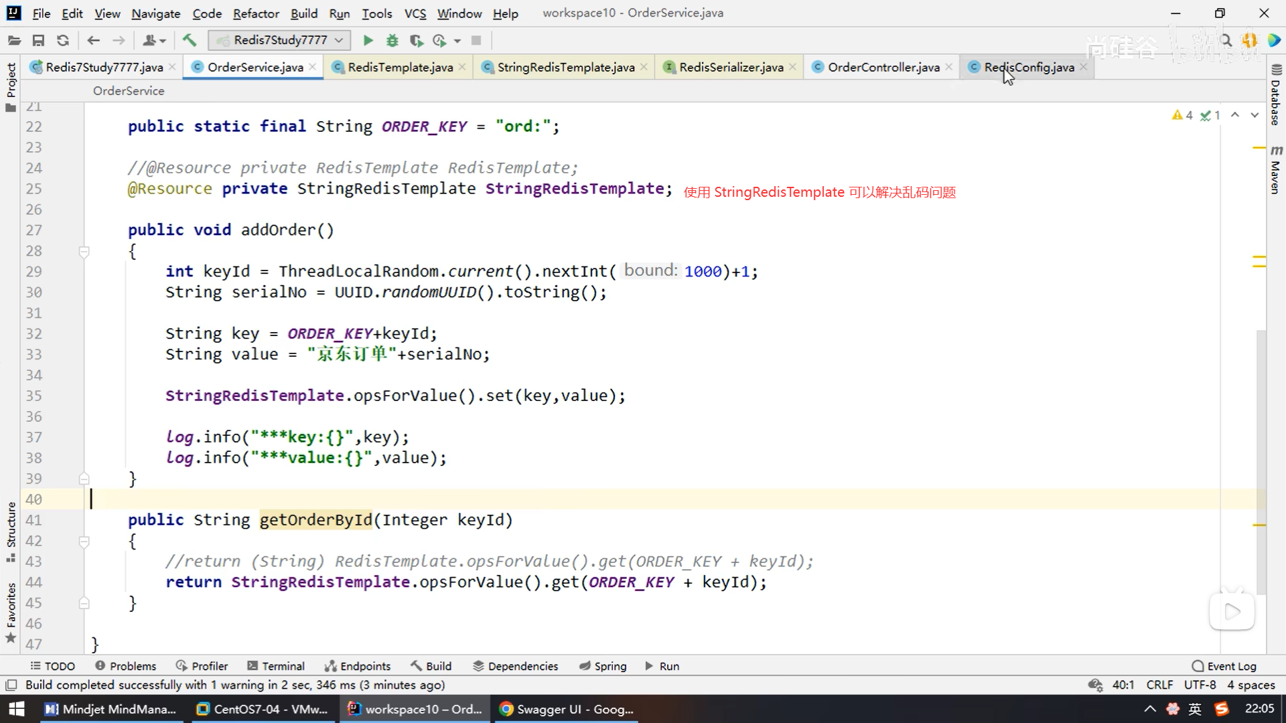The width and height of the screenshot is (1286, 723).
Task: Open the Refactor menu
Action: click(255, 13)
